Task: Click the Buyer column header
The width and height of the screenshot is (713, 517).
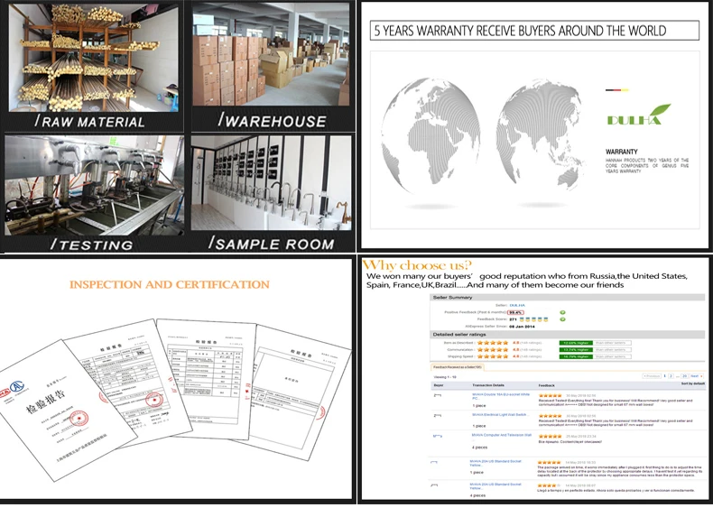Action: pos(439,385)
